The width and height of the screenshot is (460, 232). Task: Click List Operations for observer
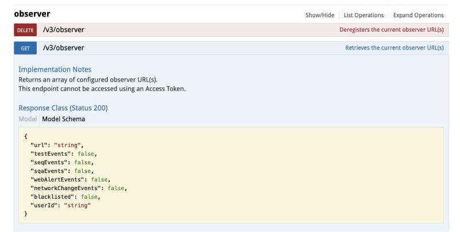363,15
